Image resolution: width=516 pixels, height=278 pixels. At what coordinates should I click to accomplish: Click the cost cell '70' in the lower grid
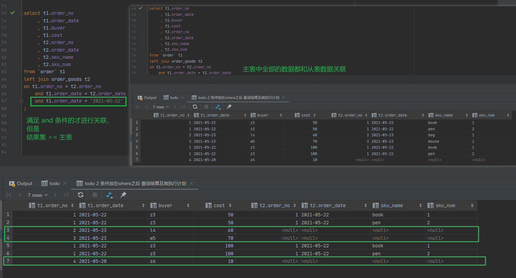tap(214, 238)
